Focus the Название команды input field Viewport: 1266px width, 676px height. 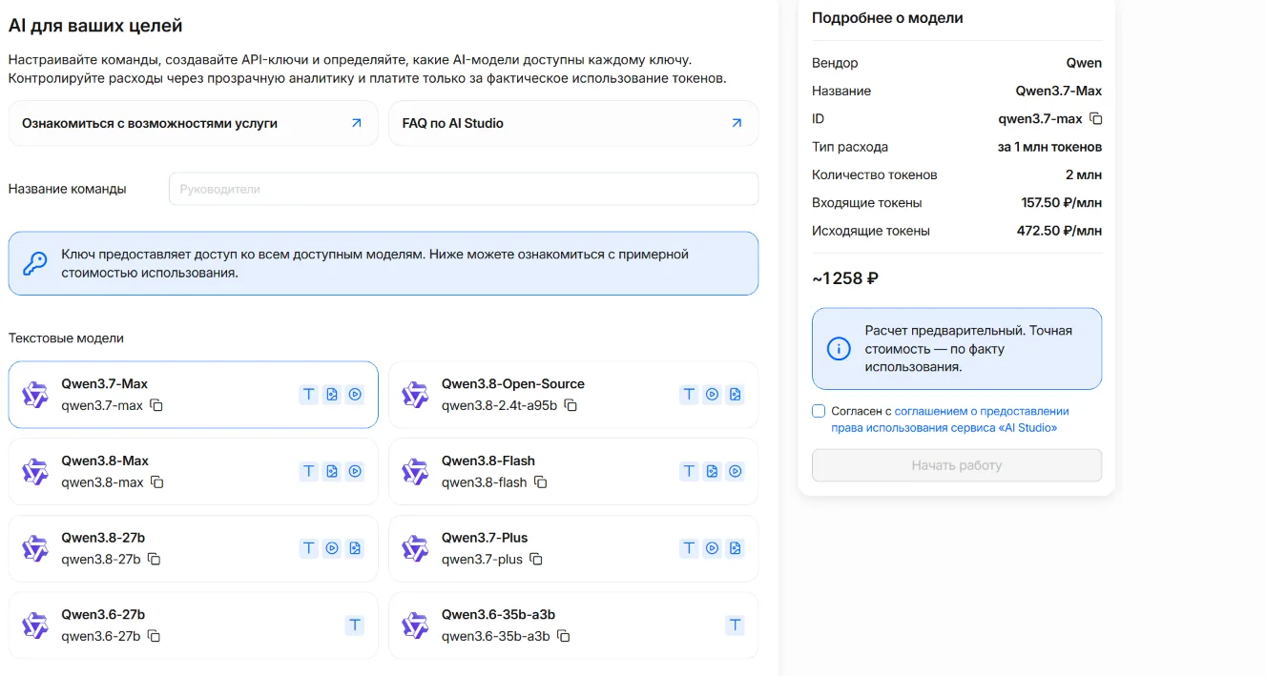coord(464,189)
